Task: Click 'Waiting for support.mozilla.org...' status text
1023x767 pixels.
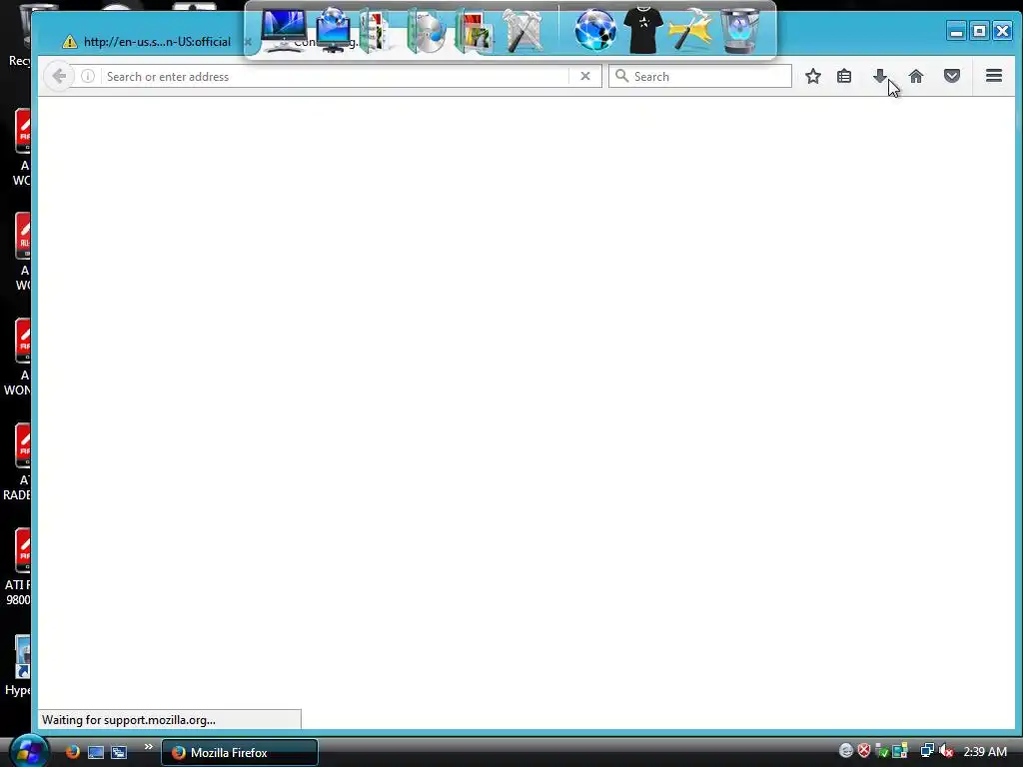Action: (129, 720)
